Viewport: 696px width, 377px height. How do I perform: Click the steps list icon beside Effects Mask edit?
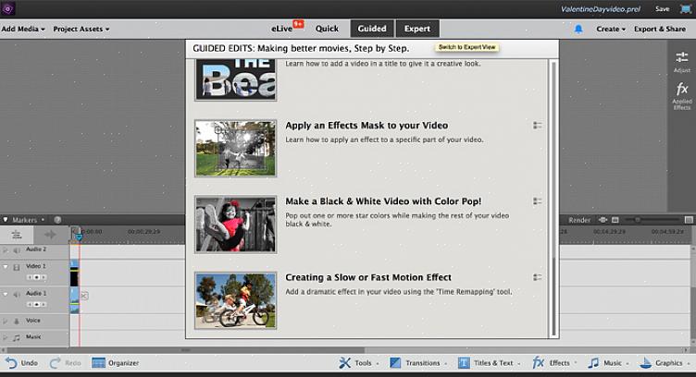click(537, 126)
